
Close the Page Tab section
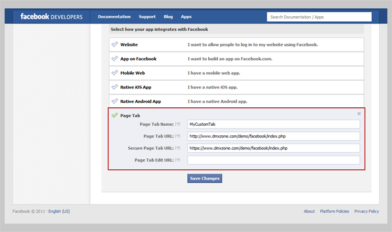click(x=359, y=113)
